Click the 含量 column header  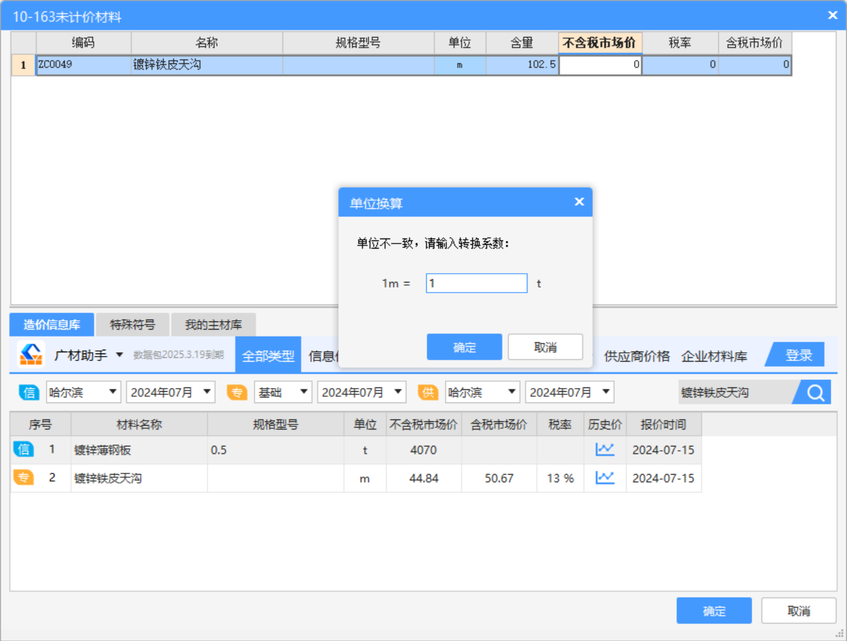[522, 43]
